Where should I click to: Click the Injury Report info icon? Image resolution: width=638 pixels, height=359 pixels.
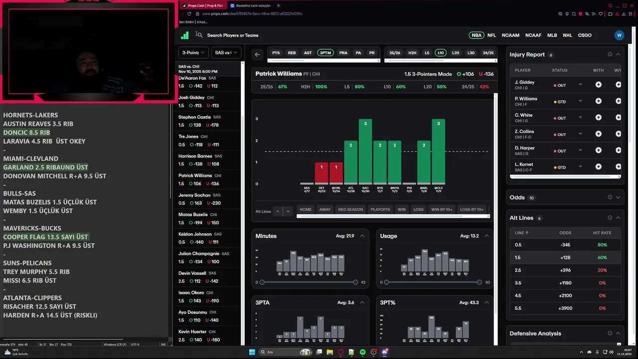610,54
